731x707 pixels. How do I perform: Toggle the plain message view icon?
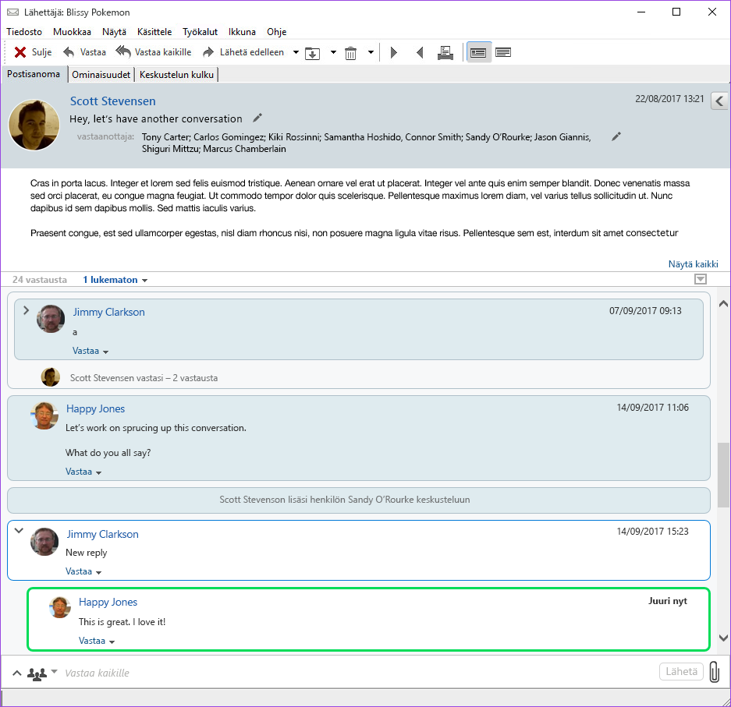(503, 52)
